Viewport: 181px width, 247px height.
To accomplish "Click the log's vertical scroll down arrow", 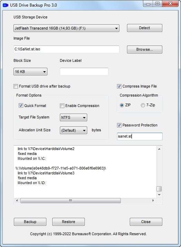I will pyautogui.click(x=159, y=195).
